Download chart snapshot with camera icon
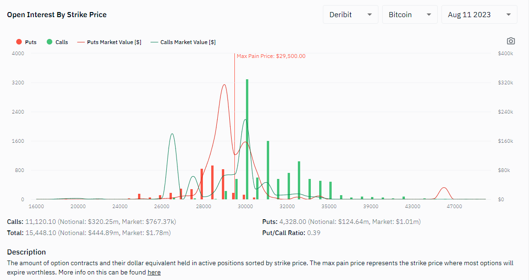The width and height of the screenshot is (529, 280). point(511,41)
